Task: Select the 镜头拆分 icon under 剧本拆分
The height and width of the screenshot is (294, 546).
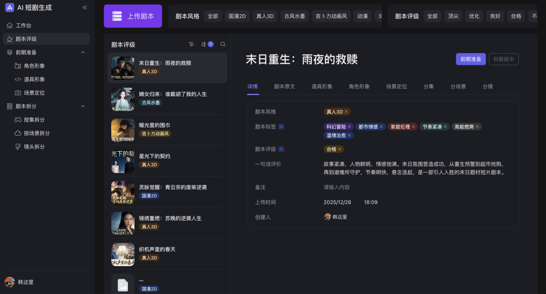Action: [17, 146]
